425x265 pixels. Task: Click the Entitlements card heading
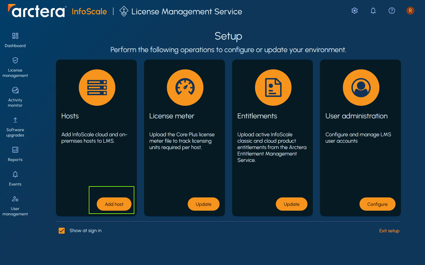click(x=257, y=116)
